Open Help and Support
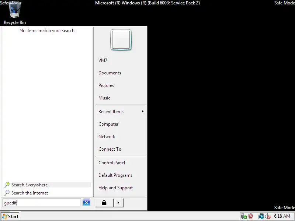This screenshot has width=295, height=221. point(115,188)
